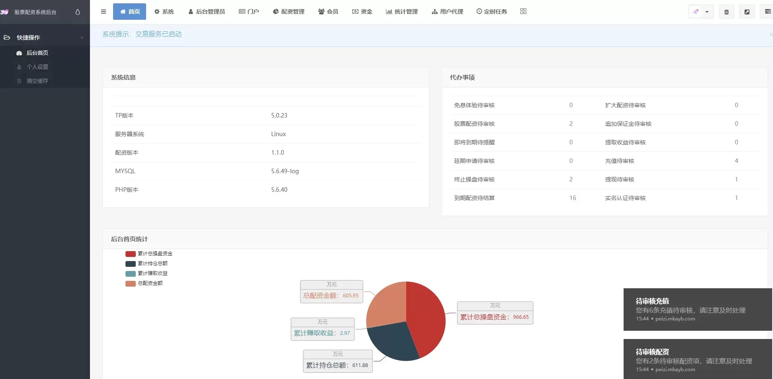773x379 pixels.
Task: Select the 配资管理 pie-chart icon
Action: click(x=275, y=12)
